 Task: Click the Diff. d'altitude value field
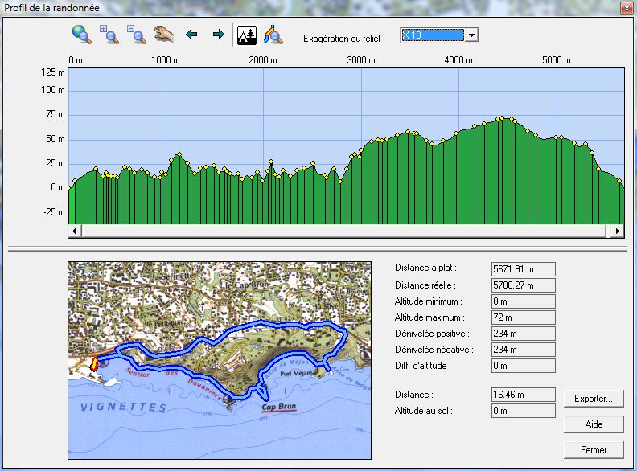click(524, 366)
